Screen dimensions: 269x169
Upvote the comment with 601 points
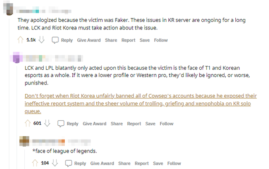(28, 124)
